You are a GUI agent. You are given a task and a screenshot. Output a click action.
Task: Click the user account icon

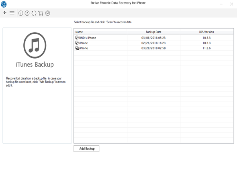(x=48, y=13)
